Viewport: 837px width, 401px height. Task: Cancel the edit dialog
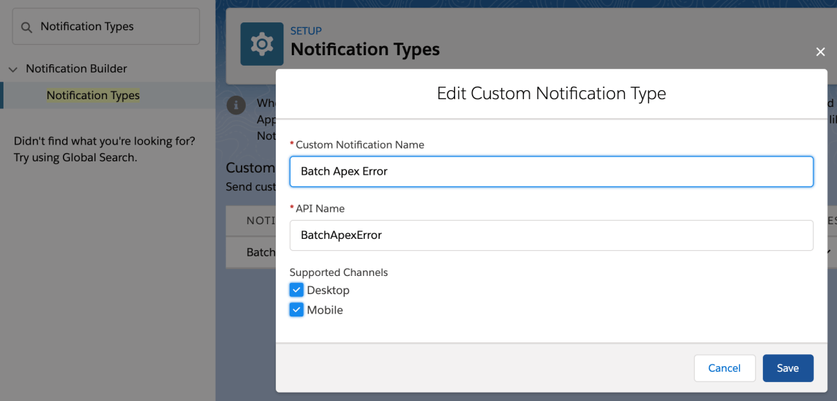point(724,368)
